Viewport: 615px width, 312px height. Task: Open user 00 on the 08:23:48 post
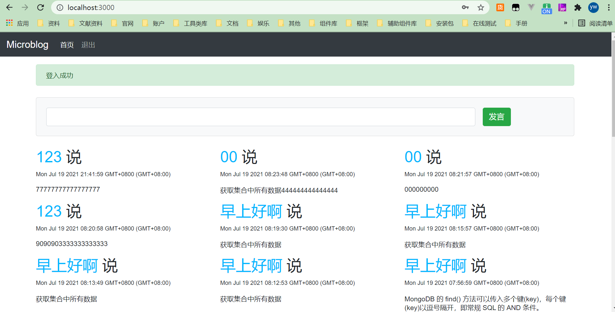[x=229, y=157]
